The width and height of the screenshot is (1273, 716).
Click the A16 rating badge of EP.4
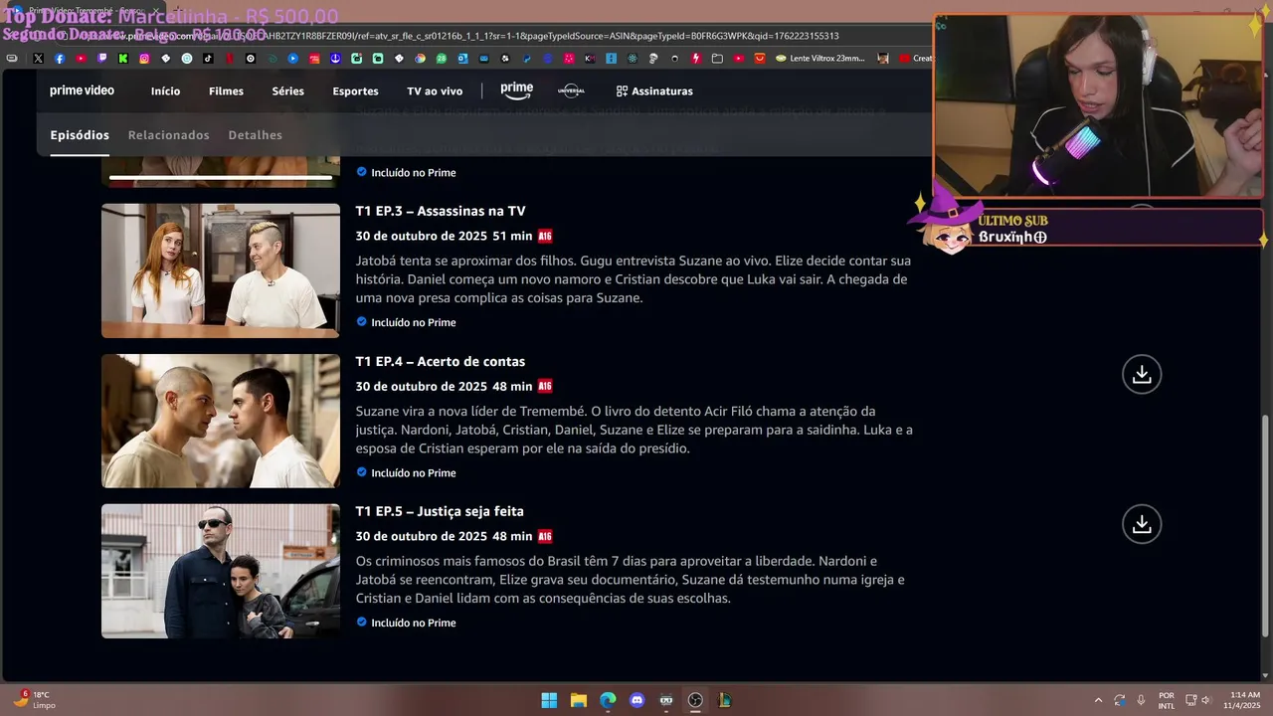(x=545, y=386)
